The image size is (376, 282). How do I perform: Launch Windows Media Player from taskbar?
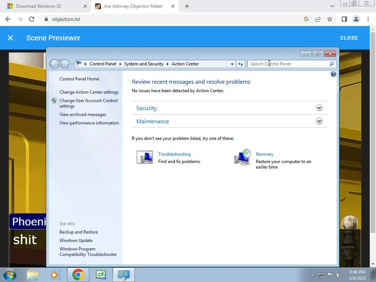[x=55, y=275]
